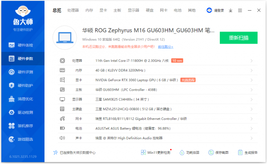Open the hamburger main menu
Viewport: 267px width, 164px height.
(x=240, y=11)
